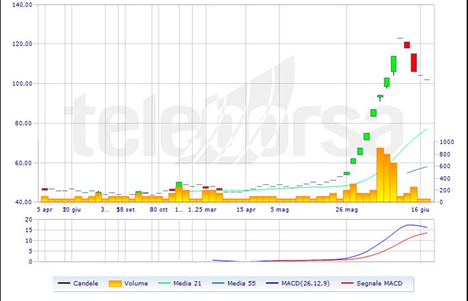Image resolution: width=468 pixels, height=301 pixels.
Task: Click the blue Media 55 line on the chart
Action: pyautogui.click(x=417, y=170)
